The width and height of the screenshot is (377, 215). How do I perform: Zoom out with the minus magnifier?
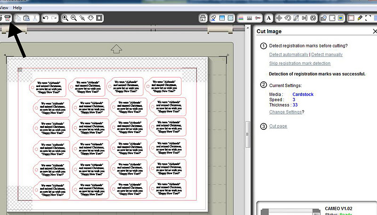pos(74,18)
